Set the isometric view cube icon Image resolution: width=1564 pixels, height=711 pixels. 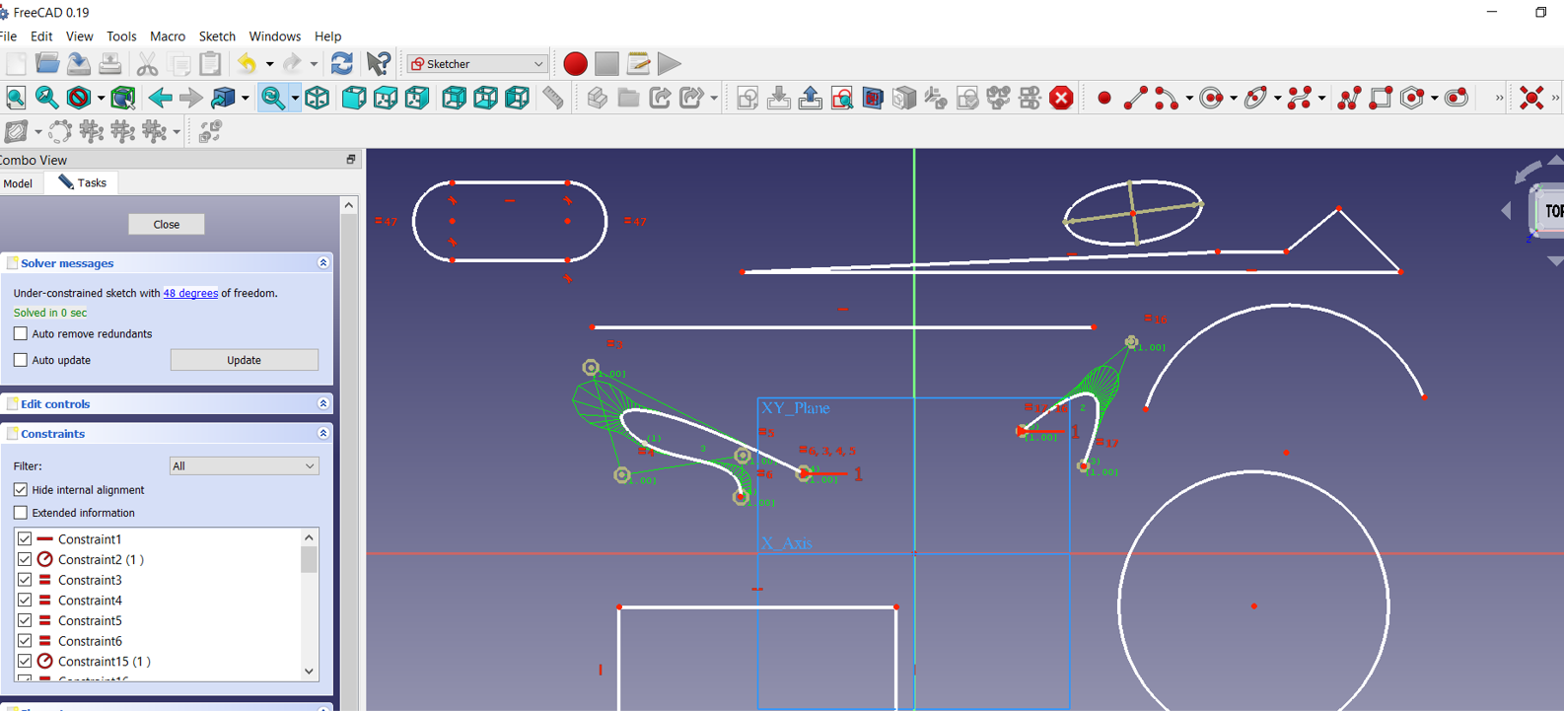(x=317, y=98)
